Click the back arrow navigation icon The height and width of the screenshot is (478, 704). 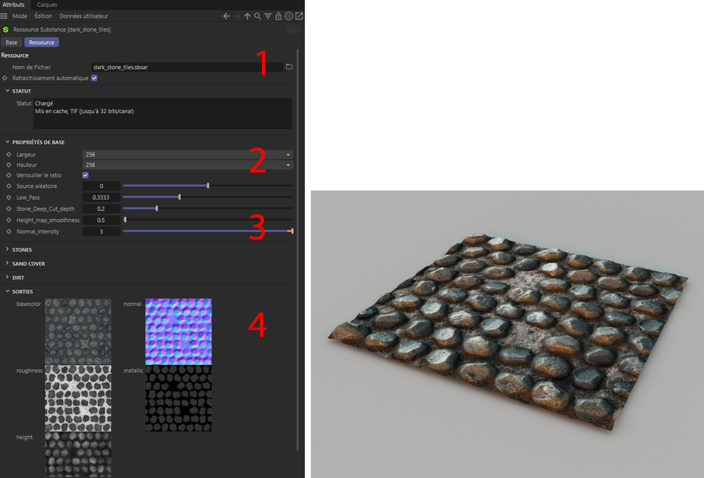227,16
